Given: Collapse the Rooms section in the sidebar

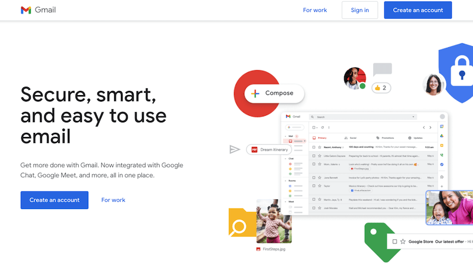Looking at the screenshot, I should pos(286,181).
